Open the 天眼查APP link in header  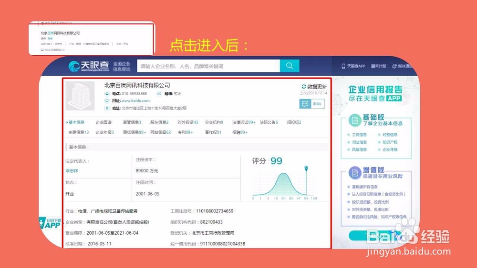356,66
